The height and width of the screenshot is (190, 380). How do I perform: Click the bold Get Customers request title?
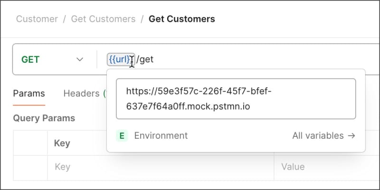[x=181, y=19]
